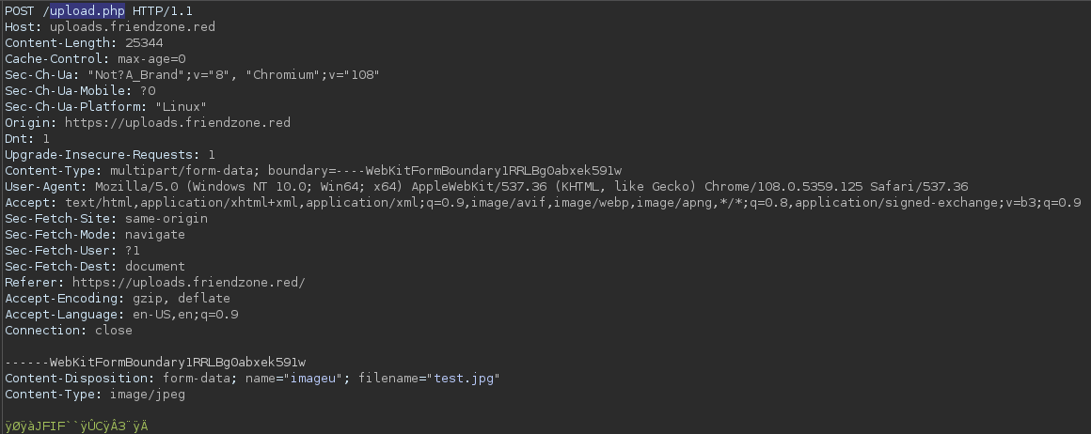Screen dimensions: 1091x434
Task: Click the Sec-Ch-Ua header line
Action: coord(192,75)
